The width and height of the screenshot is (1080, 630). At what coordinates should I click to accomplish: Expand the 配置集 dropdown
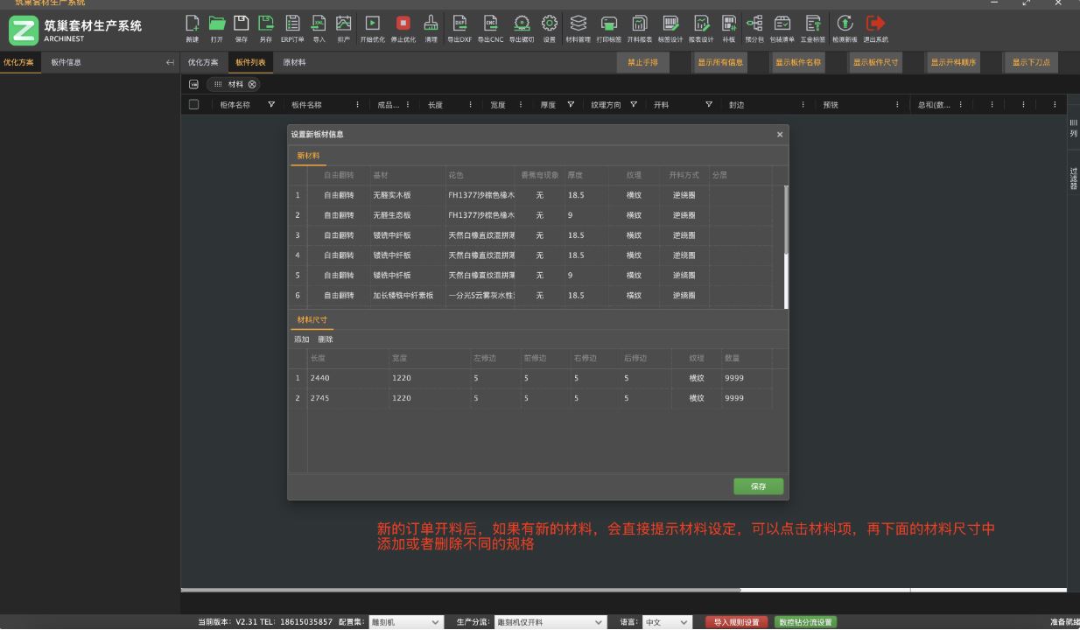(x=435, y=622)
